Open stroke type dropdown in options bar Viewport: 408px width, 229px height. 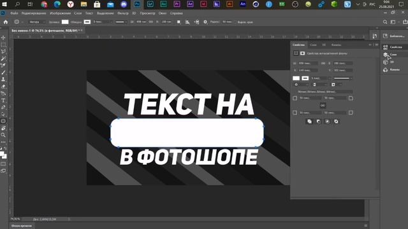pos(121,22)
